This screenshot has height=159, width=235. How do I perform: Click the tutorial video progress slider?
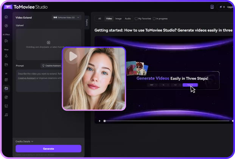[167, 121]
